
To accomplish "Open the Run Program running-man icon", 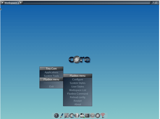I will [x=77, y=115].
